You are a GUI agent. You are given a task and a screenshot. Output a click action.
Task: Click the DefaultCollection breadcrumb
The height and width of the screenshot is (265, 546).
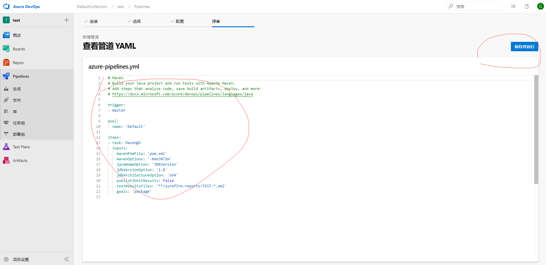tap(92, 7)
